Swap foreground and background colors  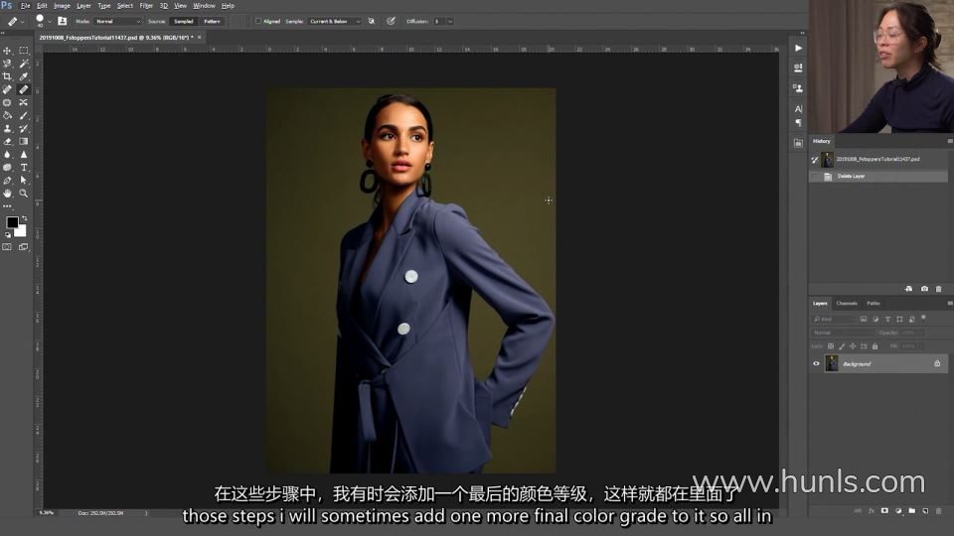coord(24,218)
